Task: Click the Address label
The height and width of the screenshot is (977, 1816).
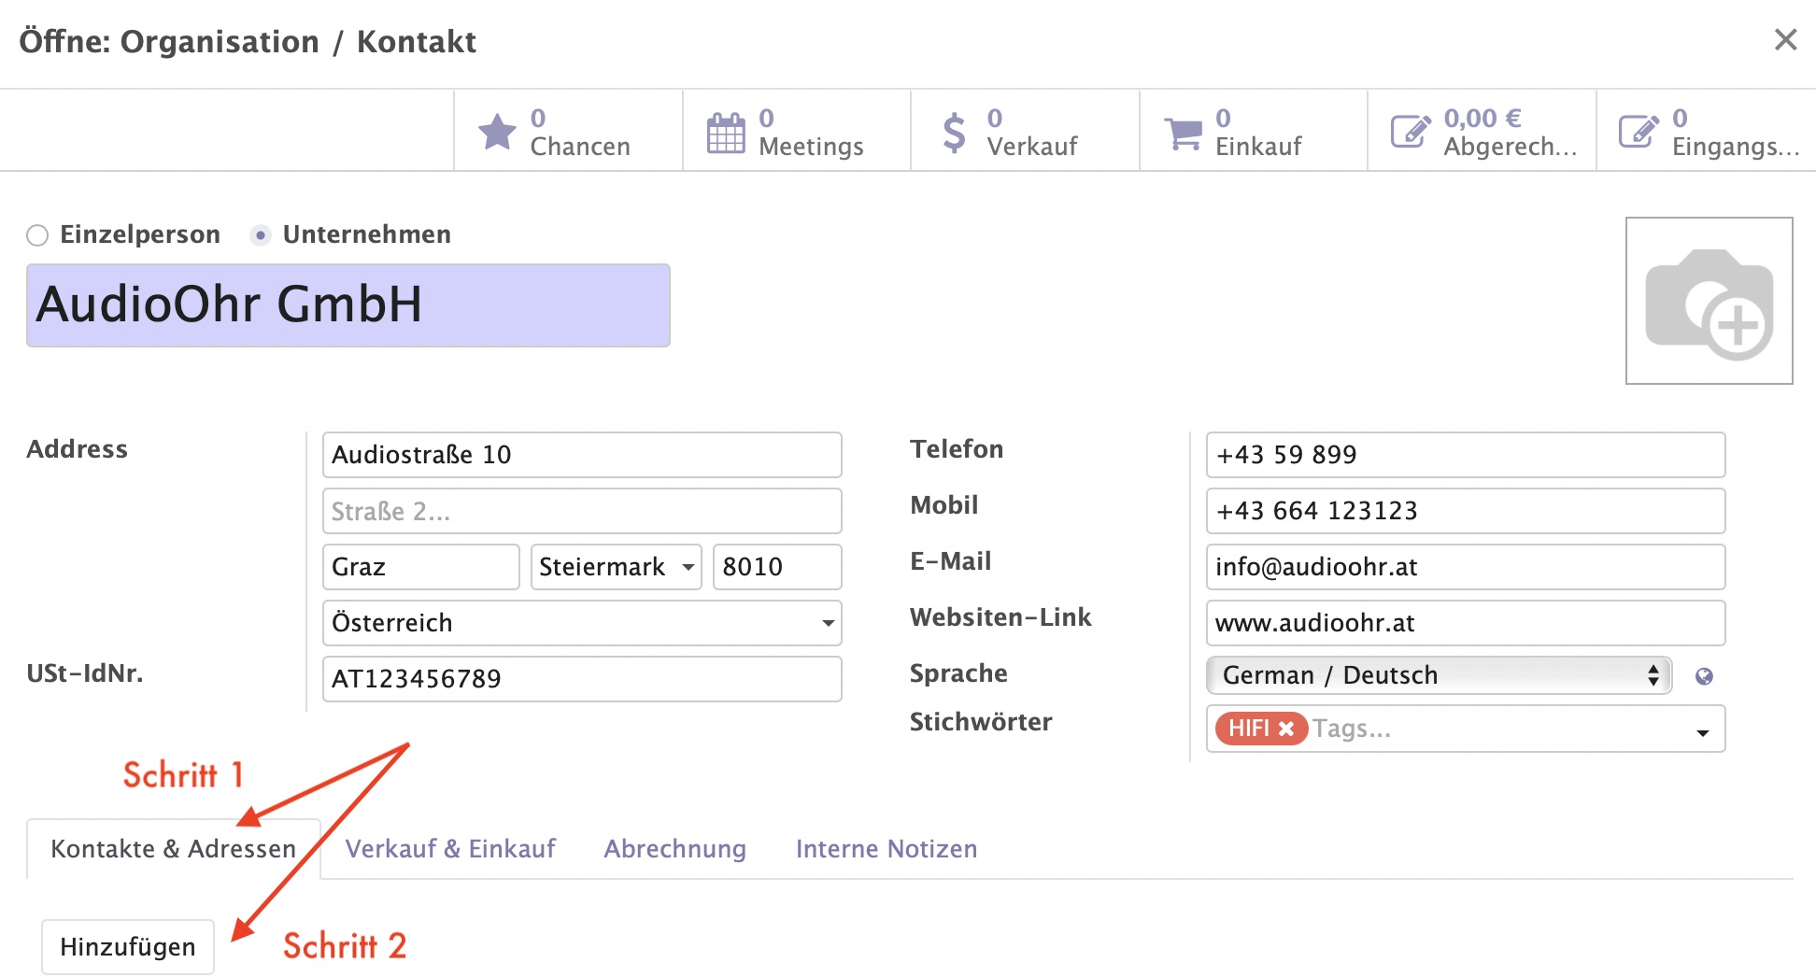Action: tap(77, 449)
